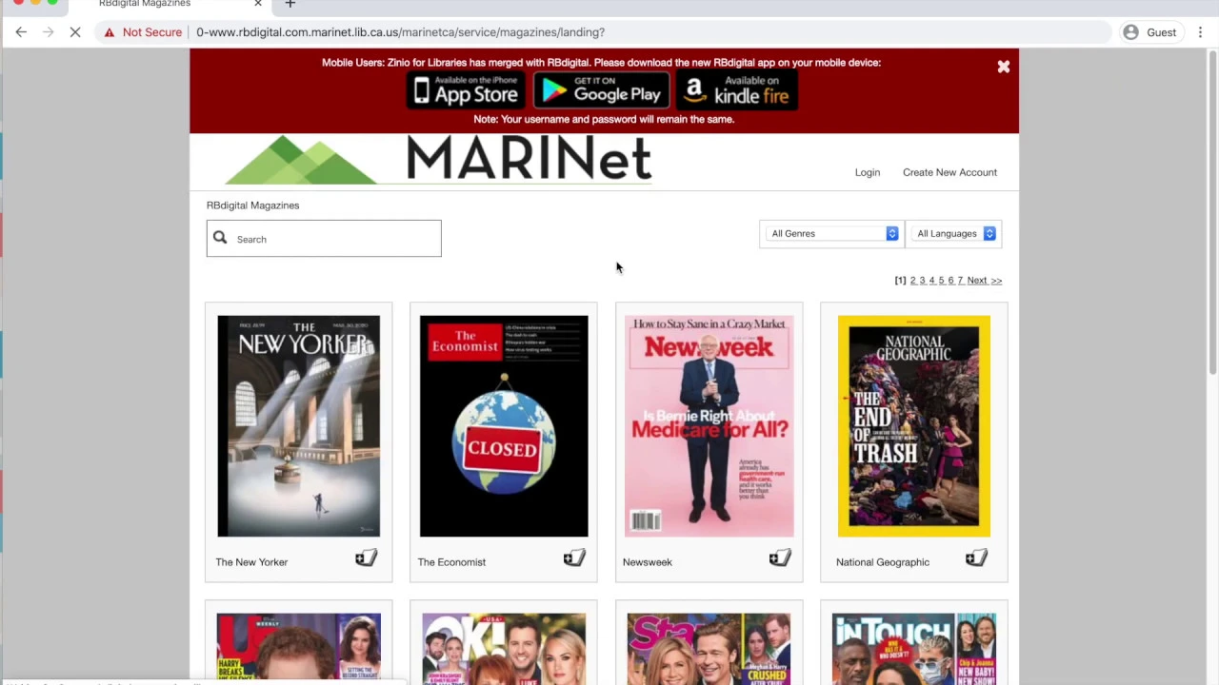This screenshot has width=1219, height=685.
Task: Click the National Geographic title text
Action: click(x=883, y=562)
